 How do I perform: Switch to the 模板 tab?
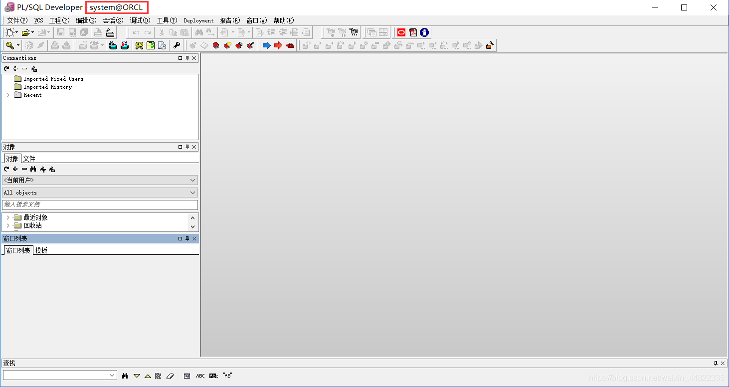[x=41, y=250]
